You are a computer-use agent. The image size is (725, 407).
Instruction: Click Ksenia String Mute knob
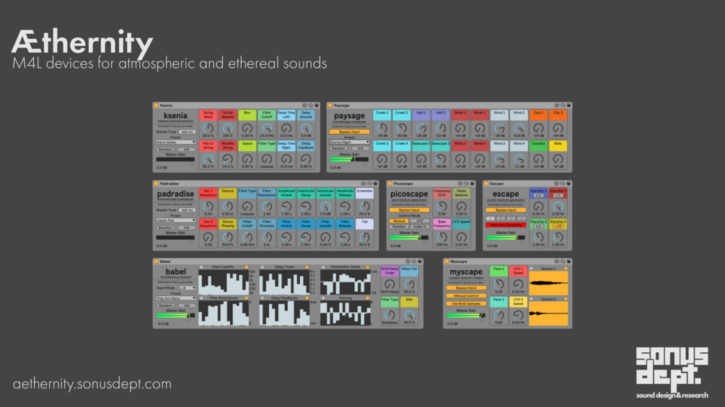coord(208,128)
